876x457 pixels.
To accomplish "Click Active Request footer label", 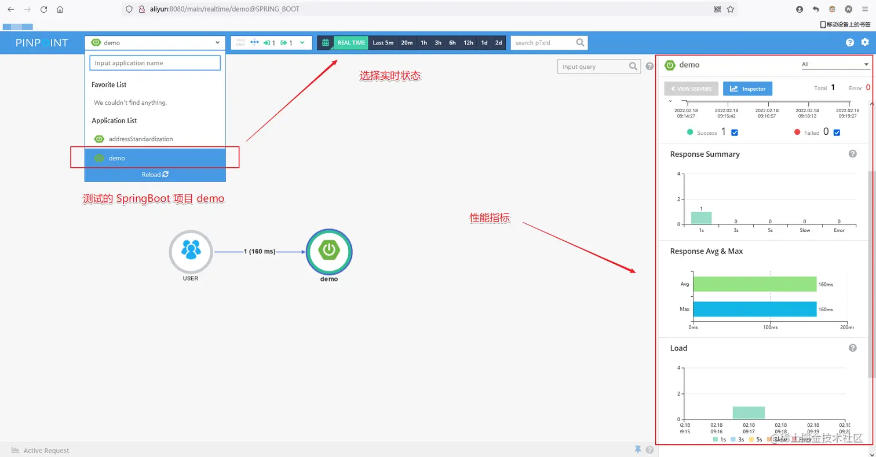I will click(x=46, y=450).
